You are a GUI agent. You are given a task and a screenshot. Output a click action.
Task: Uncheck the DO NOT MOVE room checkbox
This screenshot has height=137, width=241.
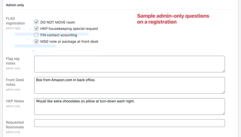coord(36,22)
